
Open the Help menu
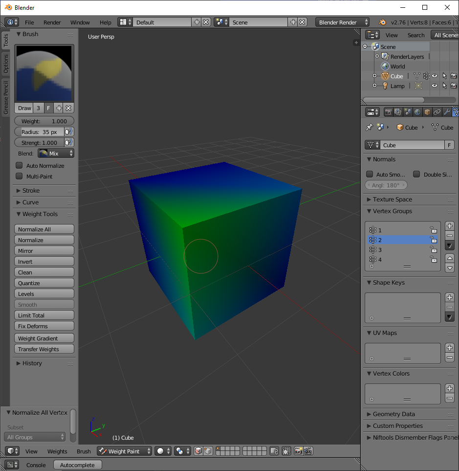[x=106, y=22]
